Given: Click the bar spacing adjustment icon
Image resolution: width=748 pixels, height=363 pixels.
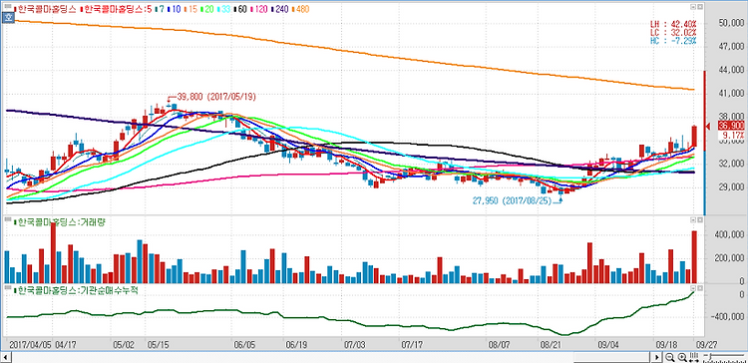Looking at the screenshot, I should [694, 357].
